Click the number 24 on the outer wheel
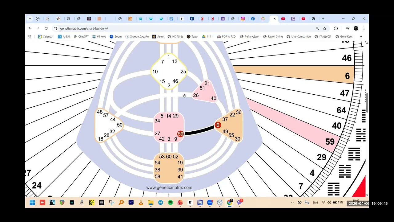The width and height of the screenshot is (394, 222). (x=37, y=185)
